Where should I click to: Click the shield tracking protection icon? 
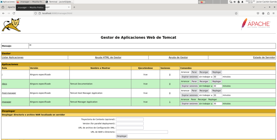[x=35, y=13]
